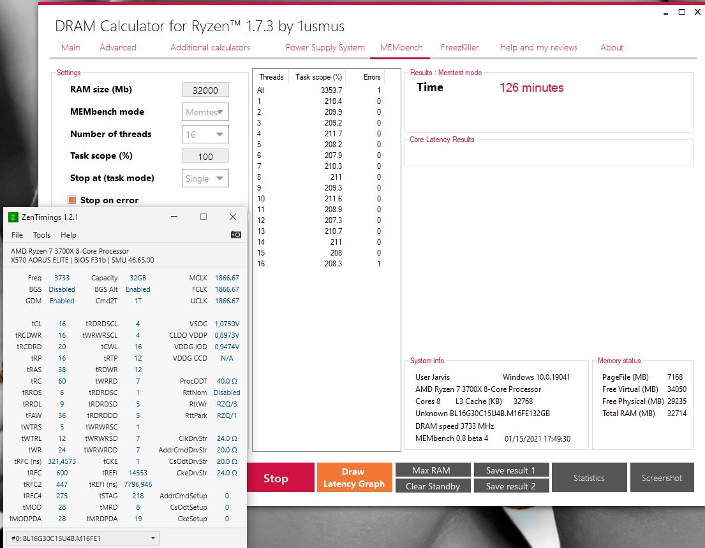Viewport: 705px width, 548px height.
Task: Click the Save result 1 button
Action: [511, 470]
